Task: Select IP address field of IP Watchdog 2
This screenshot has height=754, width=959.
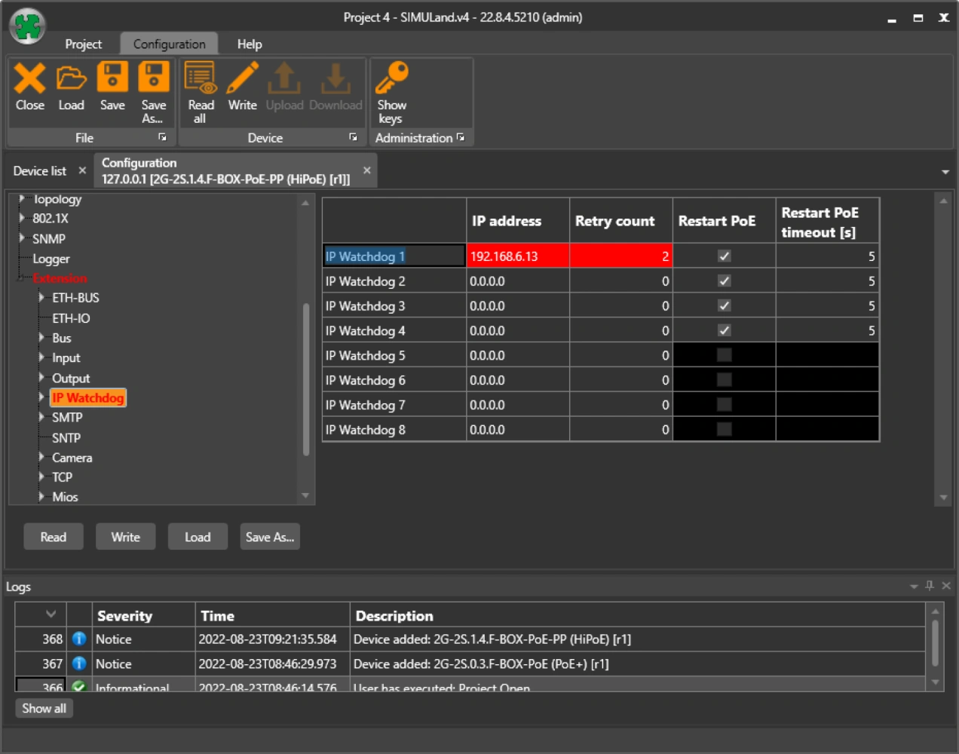Action: point(517,281)
